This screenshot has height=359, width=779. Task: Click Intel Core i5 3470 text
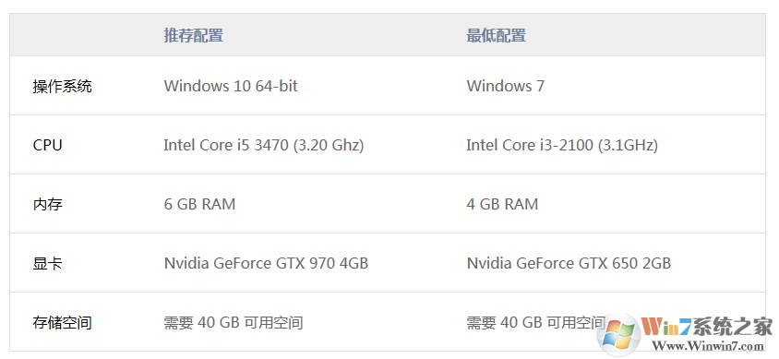(226, 146)
